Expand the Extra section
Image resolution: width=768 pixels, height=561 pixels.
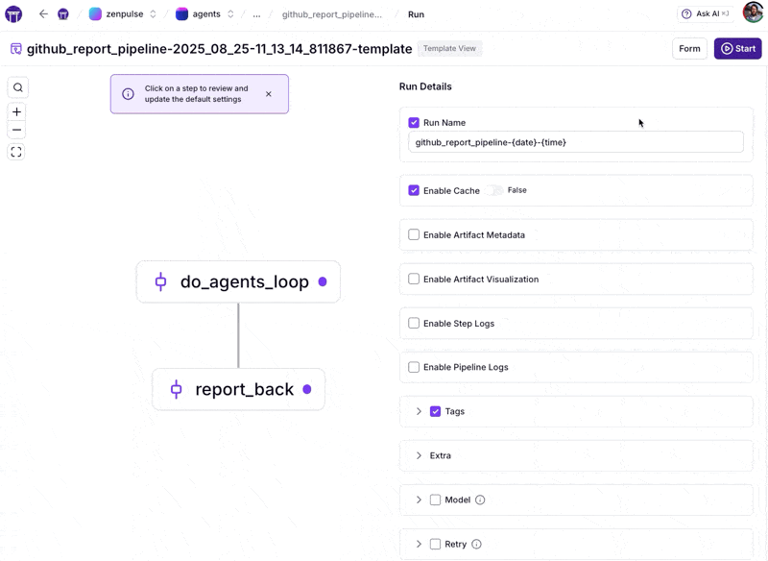(x=419, y=455)
